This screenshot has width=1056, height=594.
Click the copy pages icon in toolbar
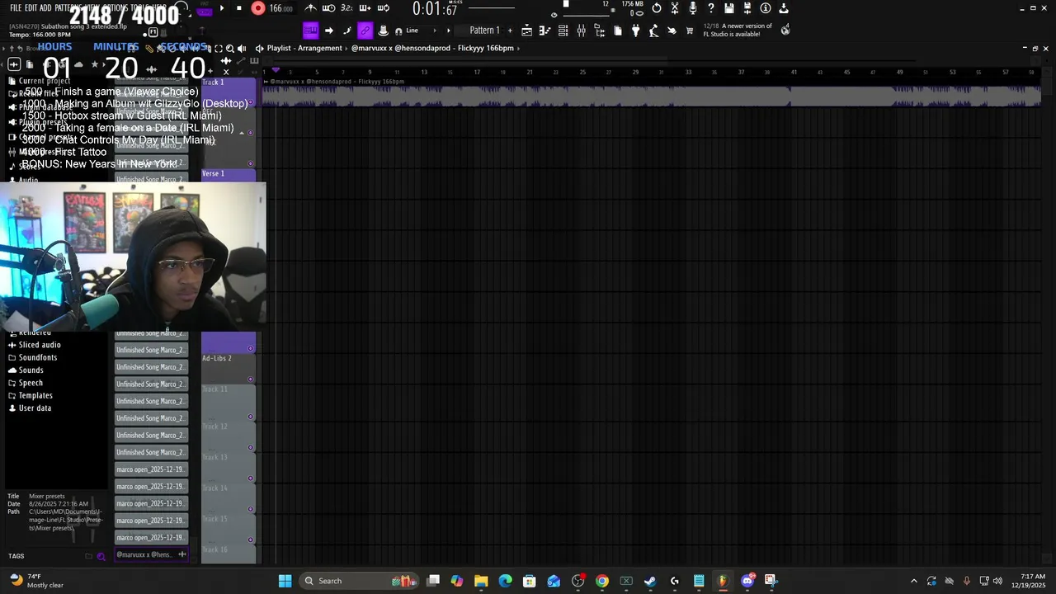(617, 31)
